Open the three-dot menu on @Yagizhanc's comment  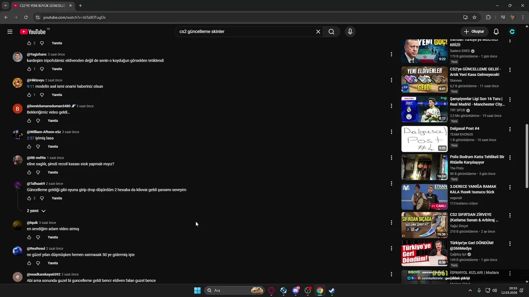[x=391, y=54]
